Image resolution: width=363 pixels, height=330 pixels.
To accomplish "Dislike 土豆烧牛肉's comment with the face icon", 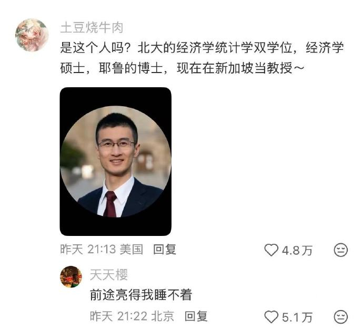I will click(340, 250).
